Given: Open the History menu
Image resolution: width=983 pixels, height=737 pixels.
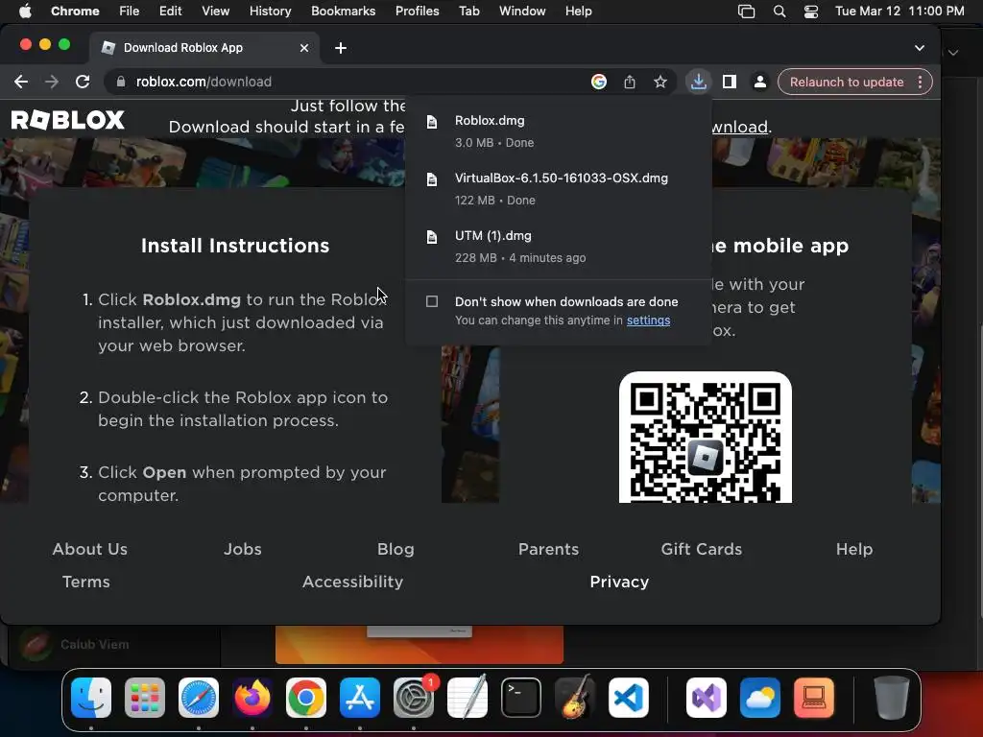Looking at the screenshot, I should (x=270, y=12).
